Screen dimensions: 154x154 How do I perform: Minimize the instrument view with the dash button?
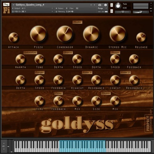[x=151, y=6]
